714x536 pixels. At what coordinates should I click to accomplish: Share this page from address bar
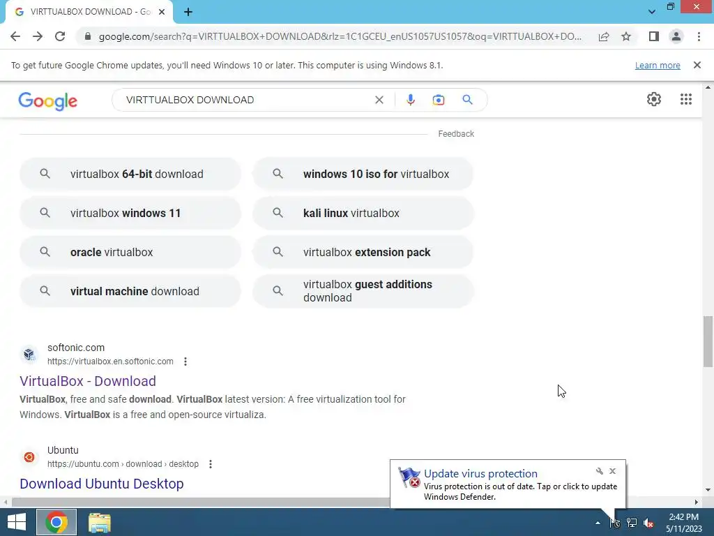(604, 36)
